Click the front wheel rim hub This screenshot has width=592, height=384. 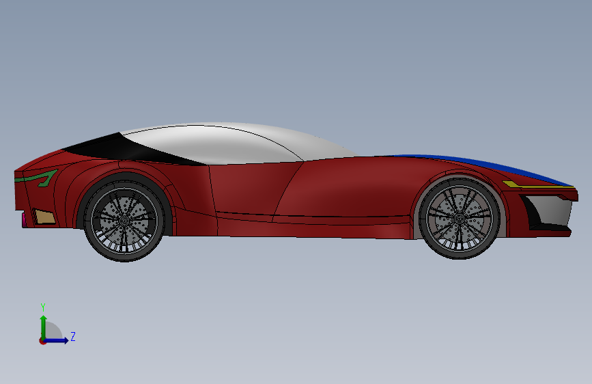(x=459, y=218)
